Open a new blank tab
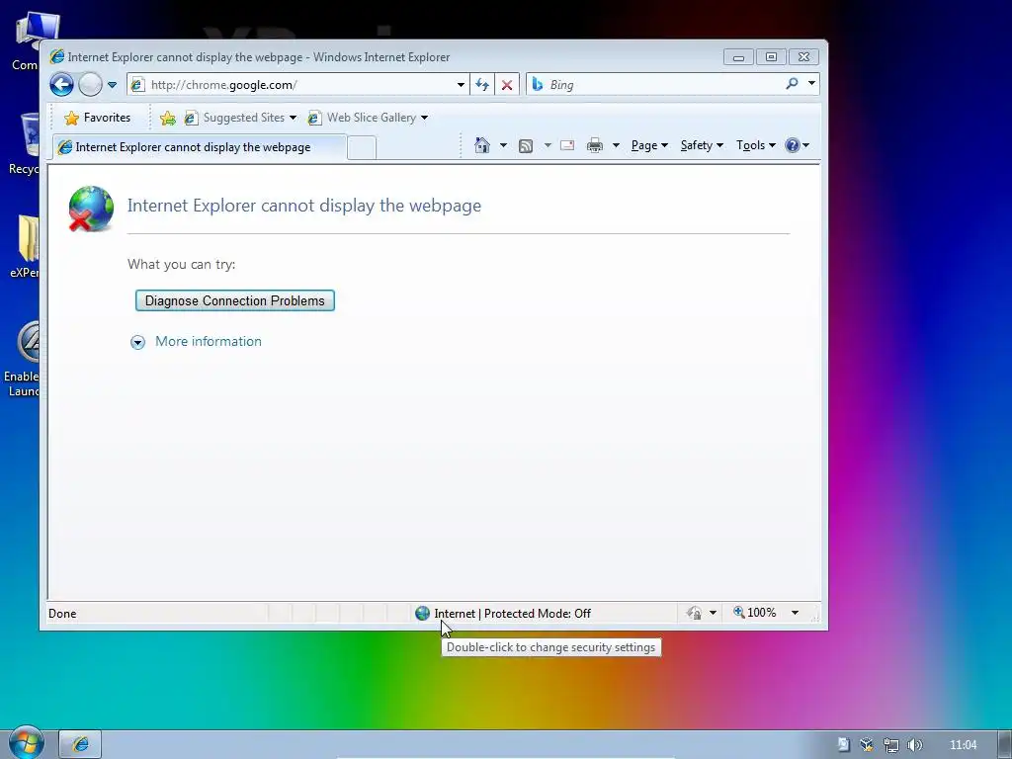Image resolution: width=1012 pixels, height=759 pixels. [362, 148]
